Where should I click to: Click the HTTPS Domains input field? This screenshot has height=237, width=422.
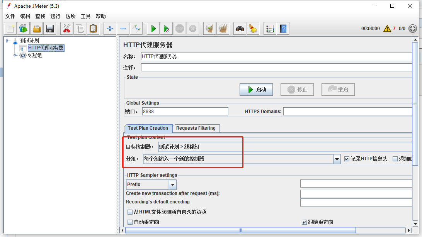click(348, 112)
